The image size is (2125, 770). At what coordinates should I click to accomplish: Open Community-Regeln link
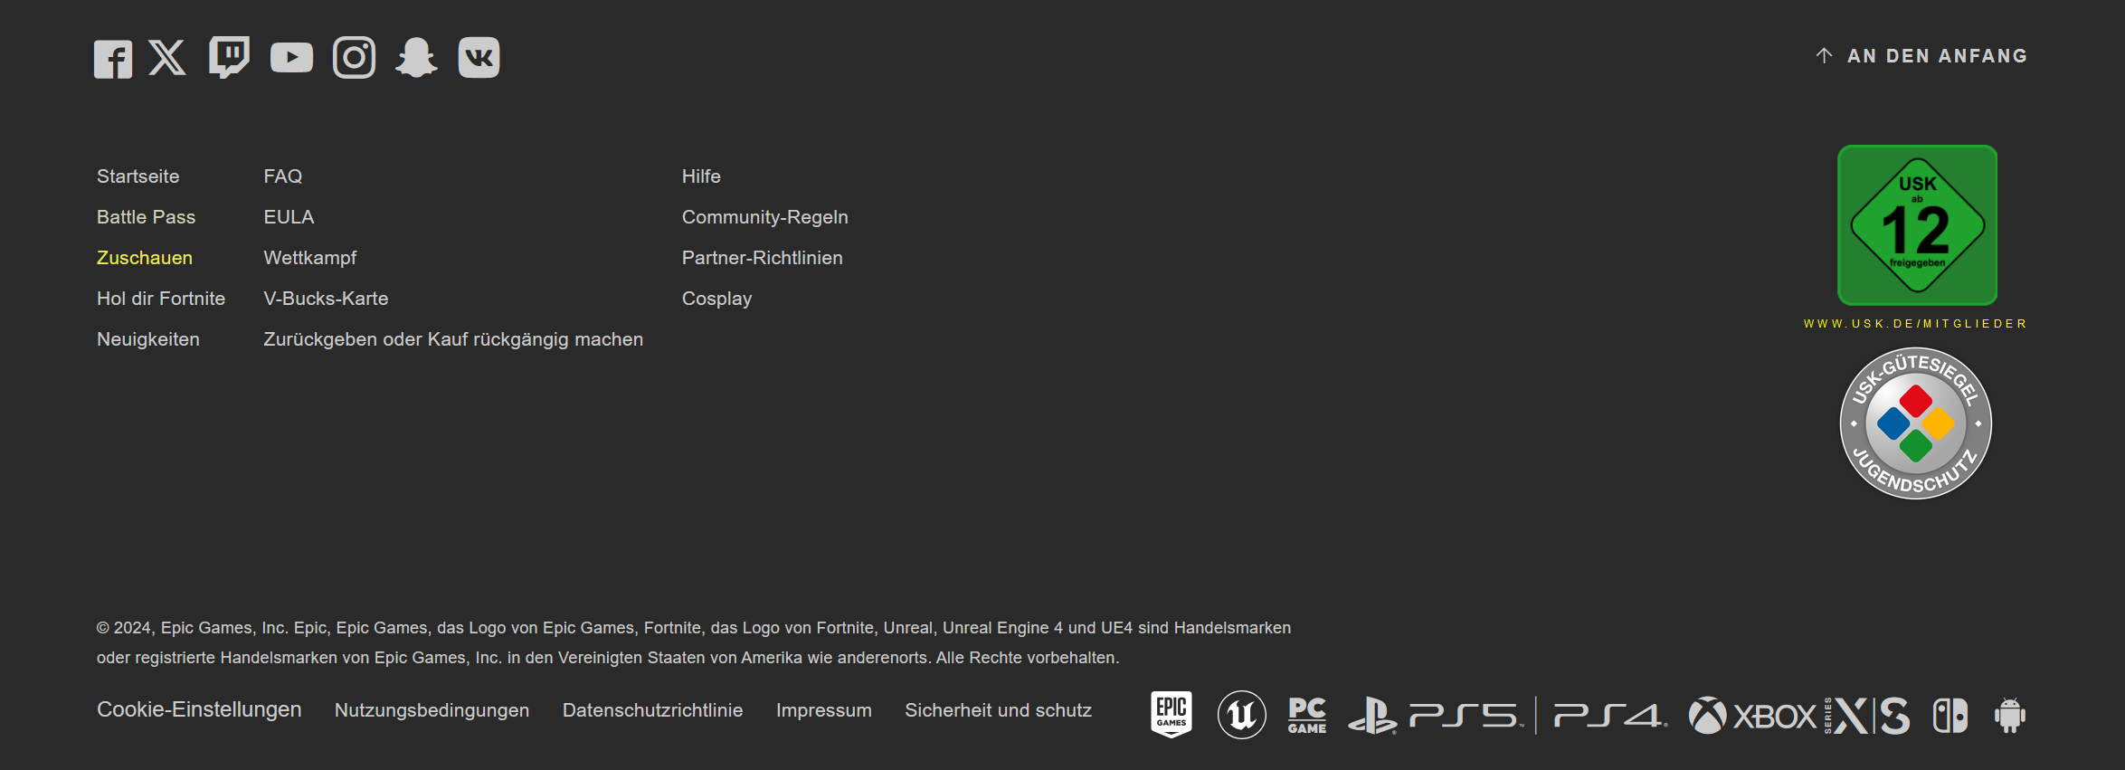[x=764, y=217]
